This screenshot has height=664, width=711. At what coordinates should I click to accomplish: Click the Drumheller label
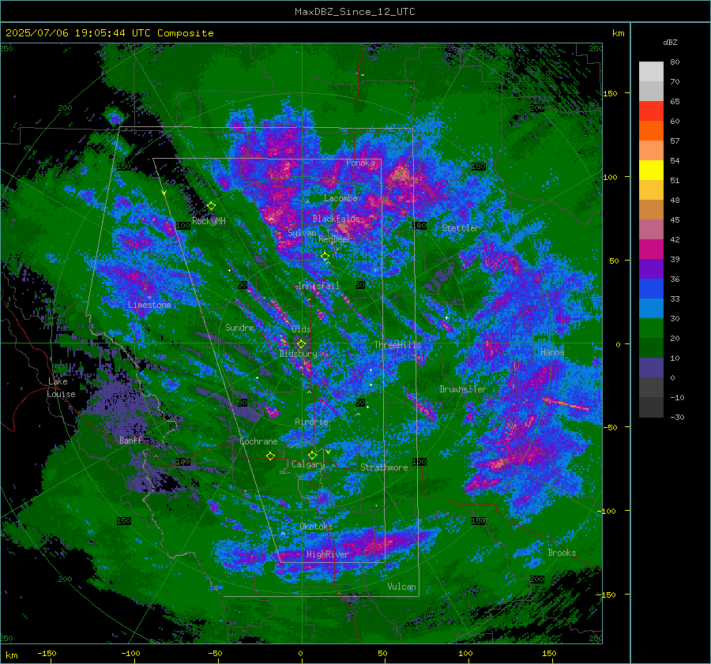[x=463, y=389]
